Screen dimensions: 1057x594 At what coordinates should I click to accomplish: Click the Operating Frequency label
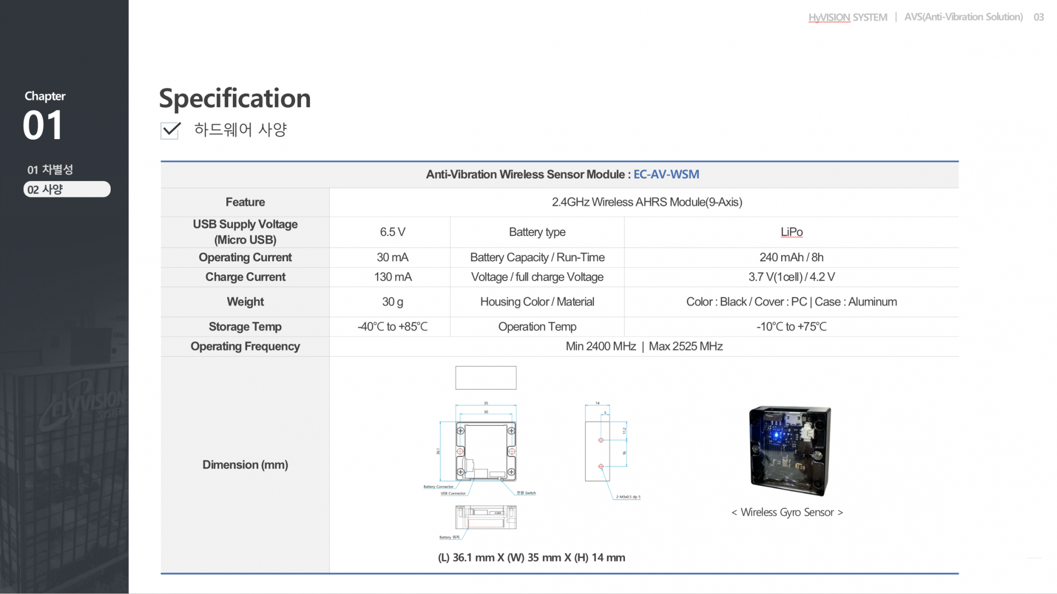pyautogui.click(x=245, y=346)
